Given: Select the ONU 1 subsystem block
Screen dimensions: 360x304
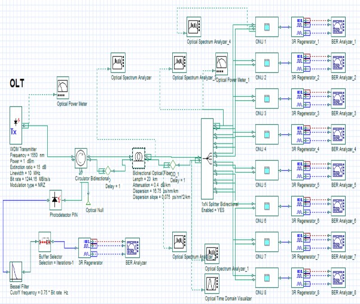Looking at the screenshot, I should point(265,26).
